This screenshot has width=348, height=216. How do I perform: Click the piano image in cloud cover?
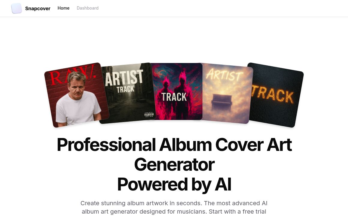tap(222, 102)
